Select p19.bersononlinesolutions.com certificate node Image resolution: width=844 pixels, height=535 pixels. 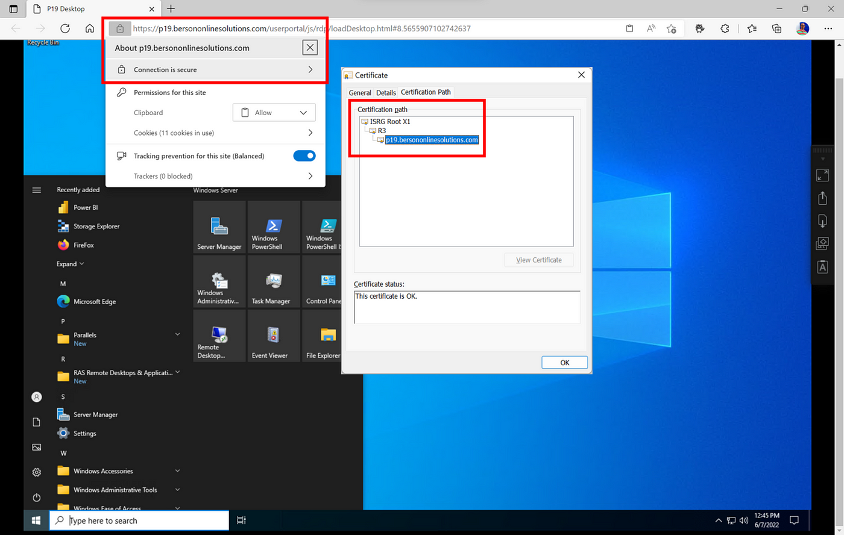click(432, 140)
